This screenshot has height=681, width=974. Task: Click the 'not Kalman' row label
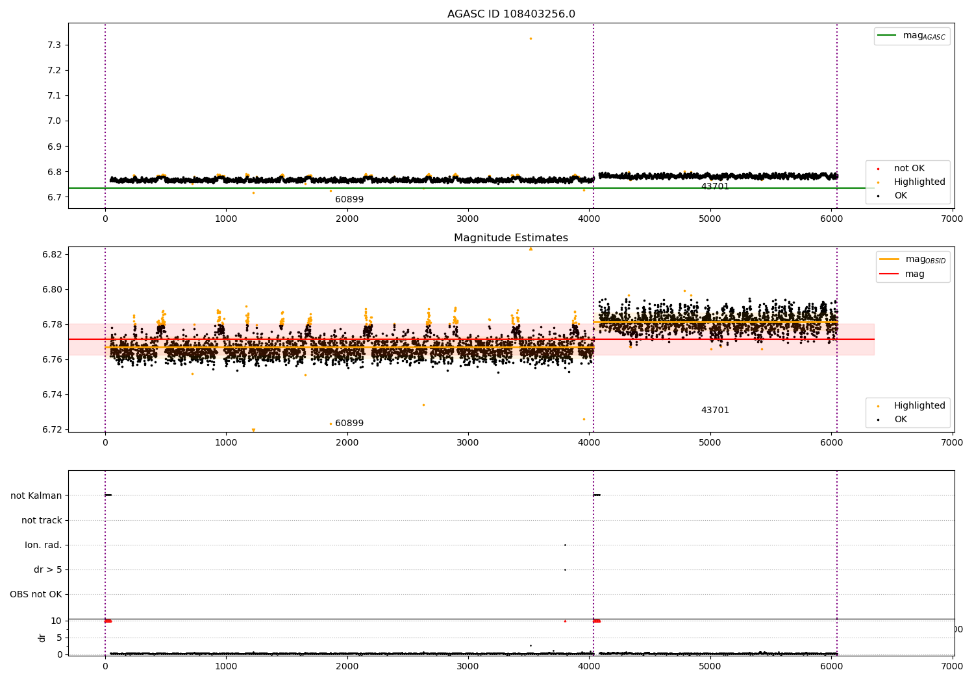[36, 496]
